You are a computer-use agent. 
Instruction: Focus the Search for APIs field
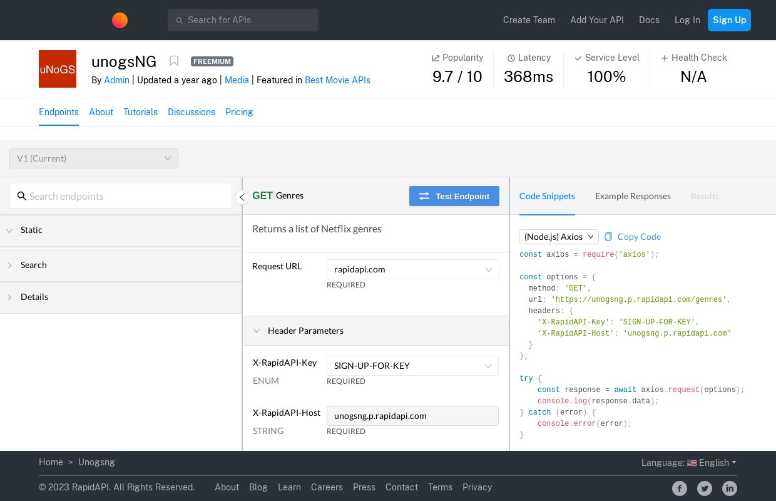[243, 20]
